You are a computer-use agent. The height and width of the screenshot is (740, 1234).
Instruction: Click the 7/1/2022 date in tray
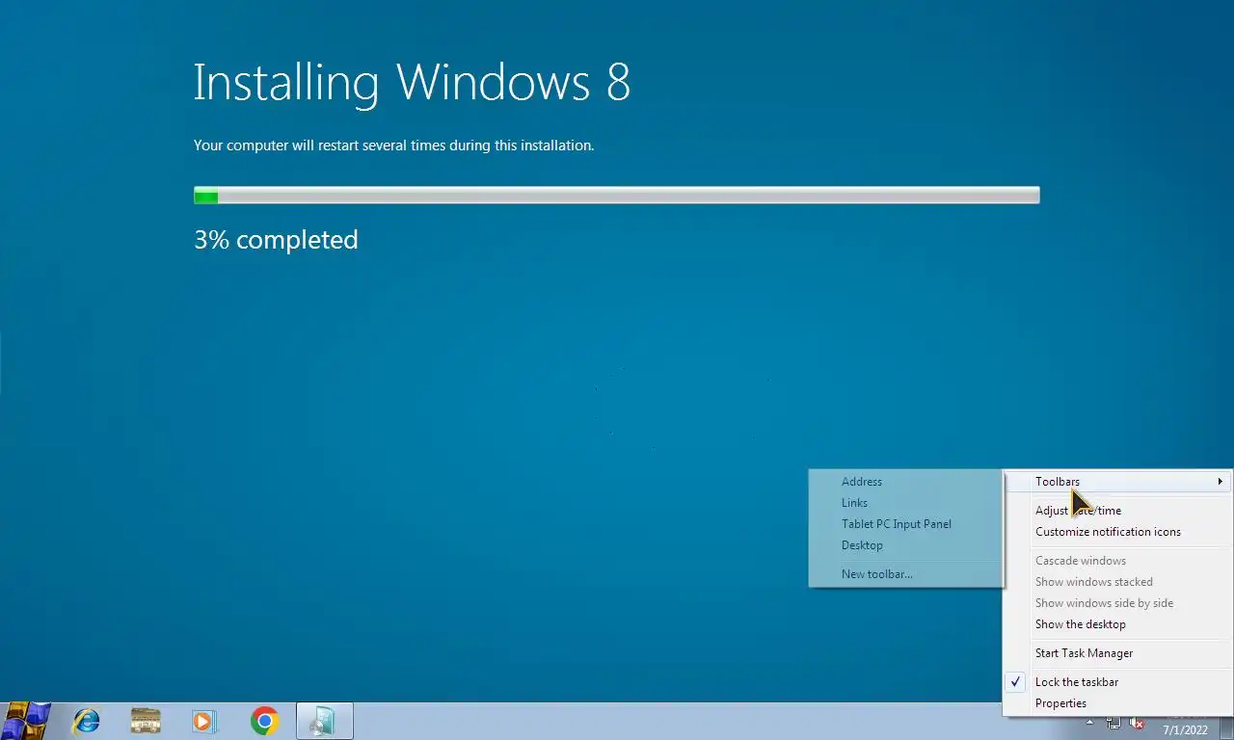pyautogui.click(x=1186, y=729)
